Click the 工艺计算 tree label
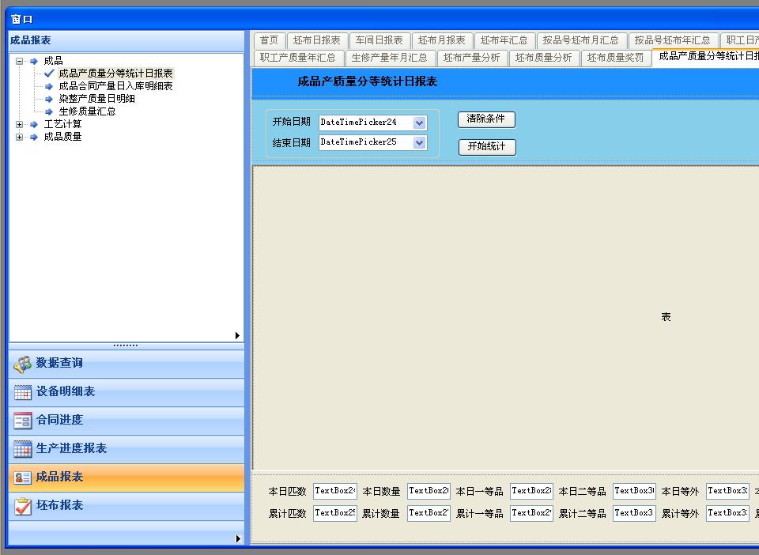This screenshot has height=555, width=759. pos(63,124)
